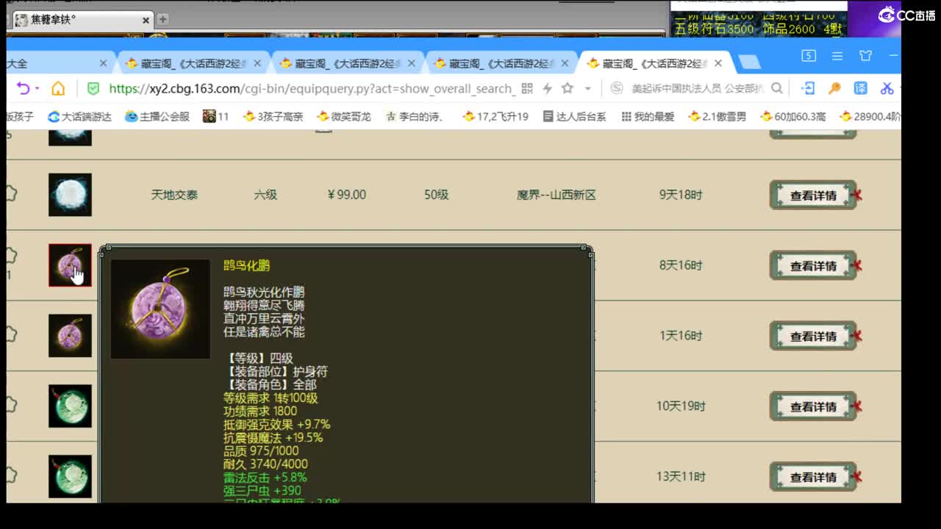Screen dimensions: 941x529
Task: Open the dropdown next to back arrow
Action: (x=36, y=89)
